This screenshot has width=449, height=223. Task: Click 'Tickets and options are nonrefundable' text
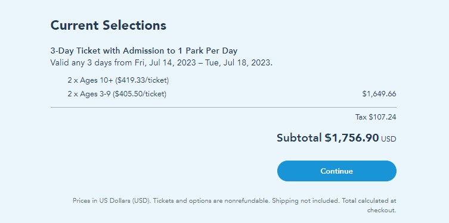[212, 200]
